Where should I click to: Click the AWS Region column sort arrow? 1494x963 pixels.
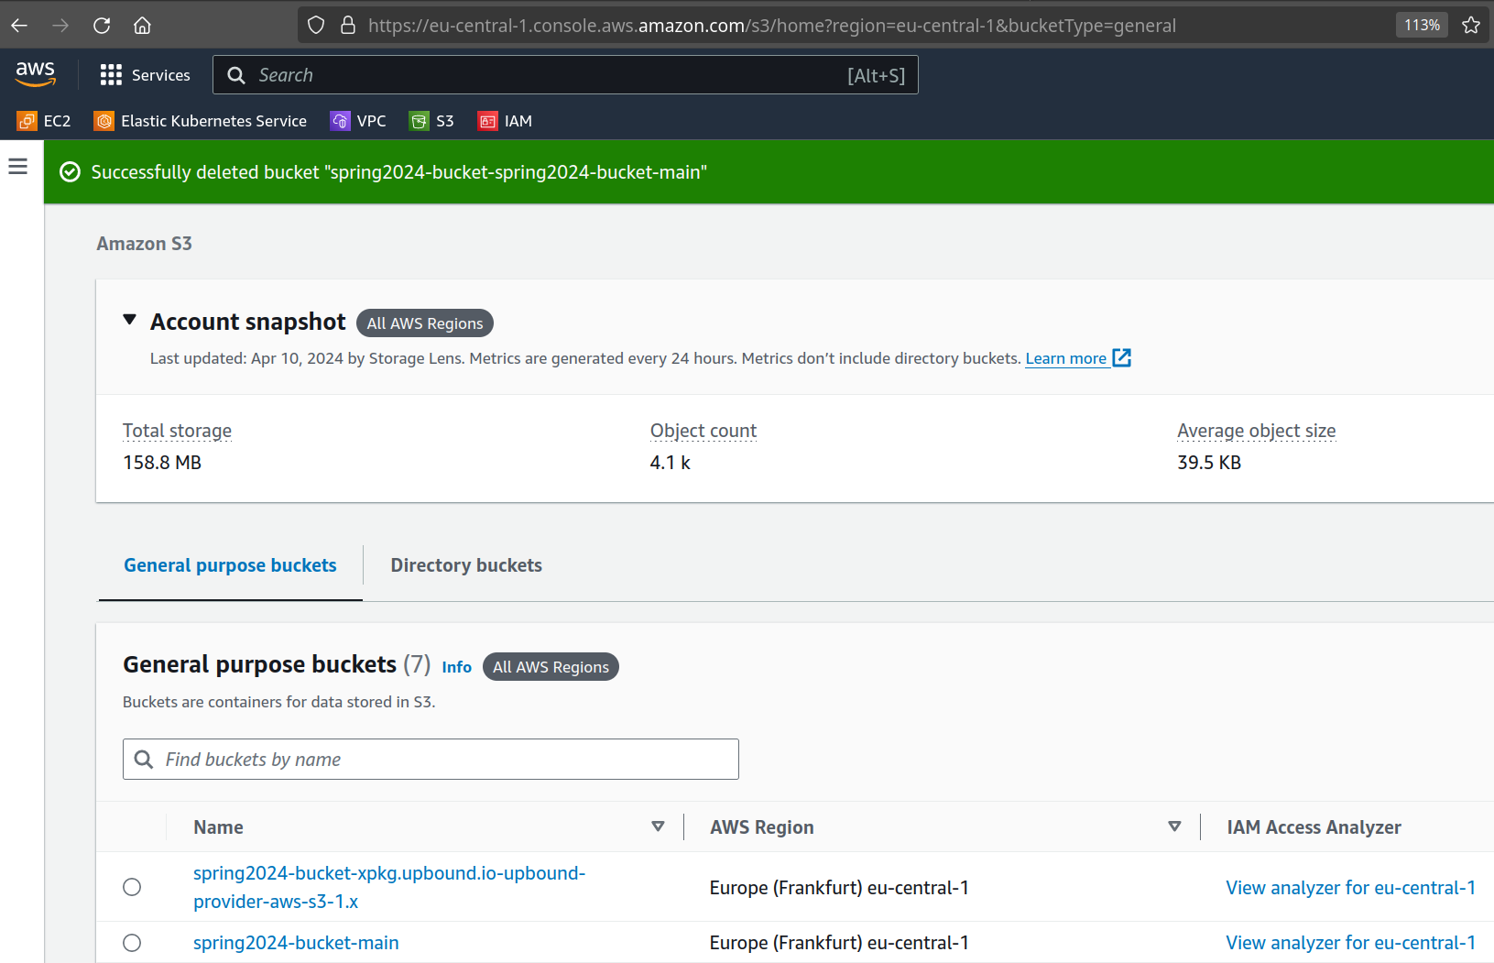[1174, 826]
